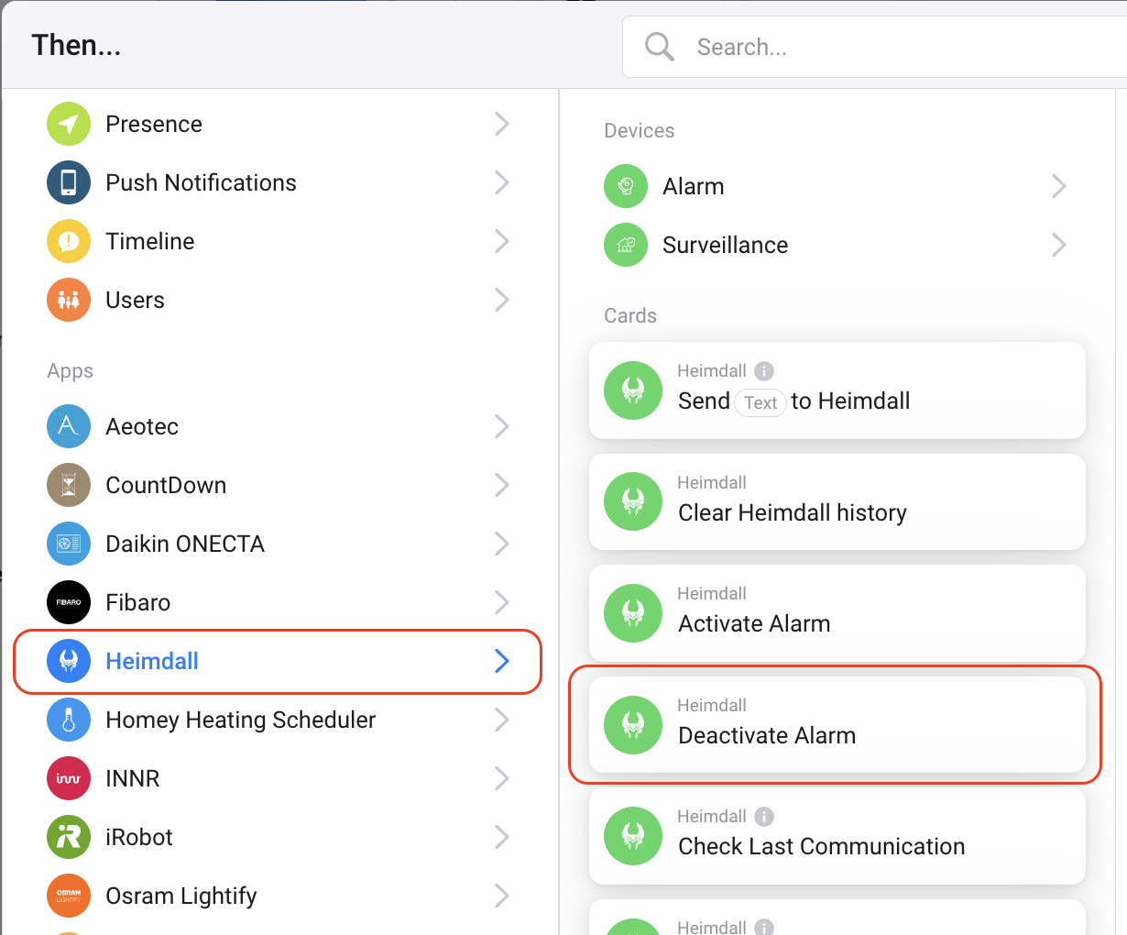Expand the CountDown chevron
Image resolution: width=1127 pixels, height=935 pixels.
point(501,485)
